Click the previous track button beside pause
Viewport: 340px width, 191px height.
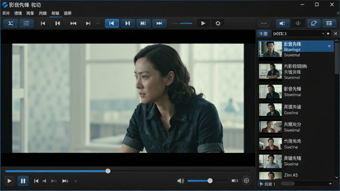tap(36, 181)
